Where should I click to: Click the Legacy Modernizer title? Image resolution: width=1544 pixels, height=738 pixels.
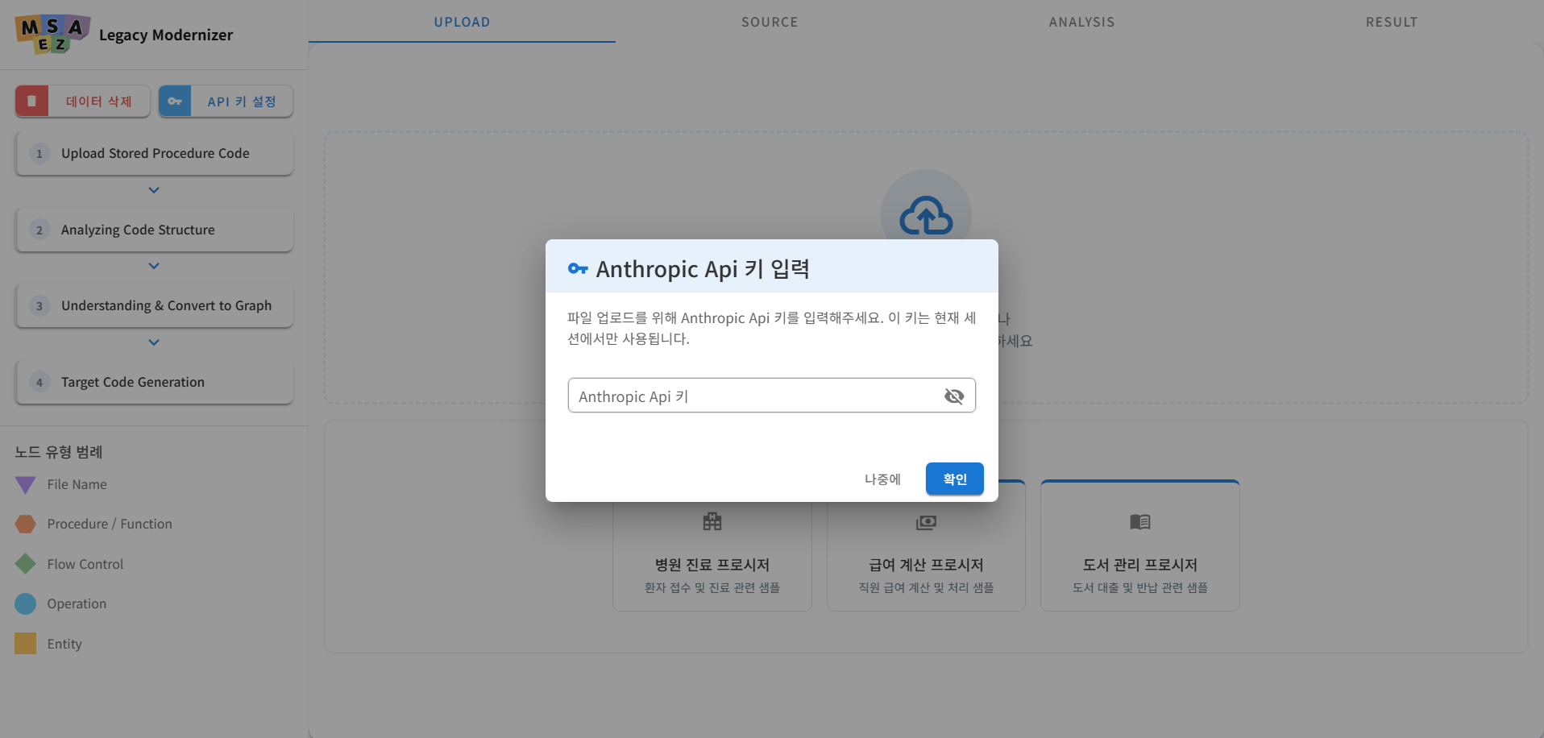166,35
